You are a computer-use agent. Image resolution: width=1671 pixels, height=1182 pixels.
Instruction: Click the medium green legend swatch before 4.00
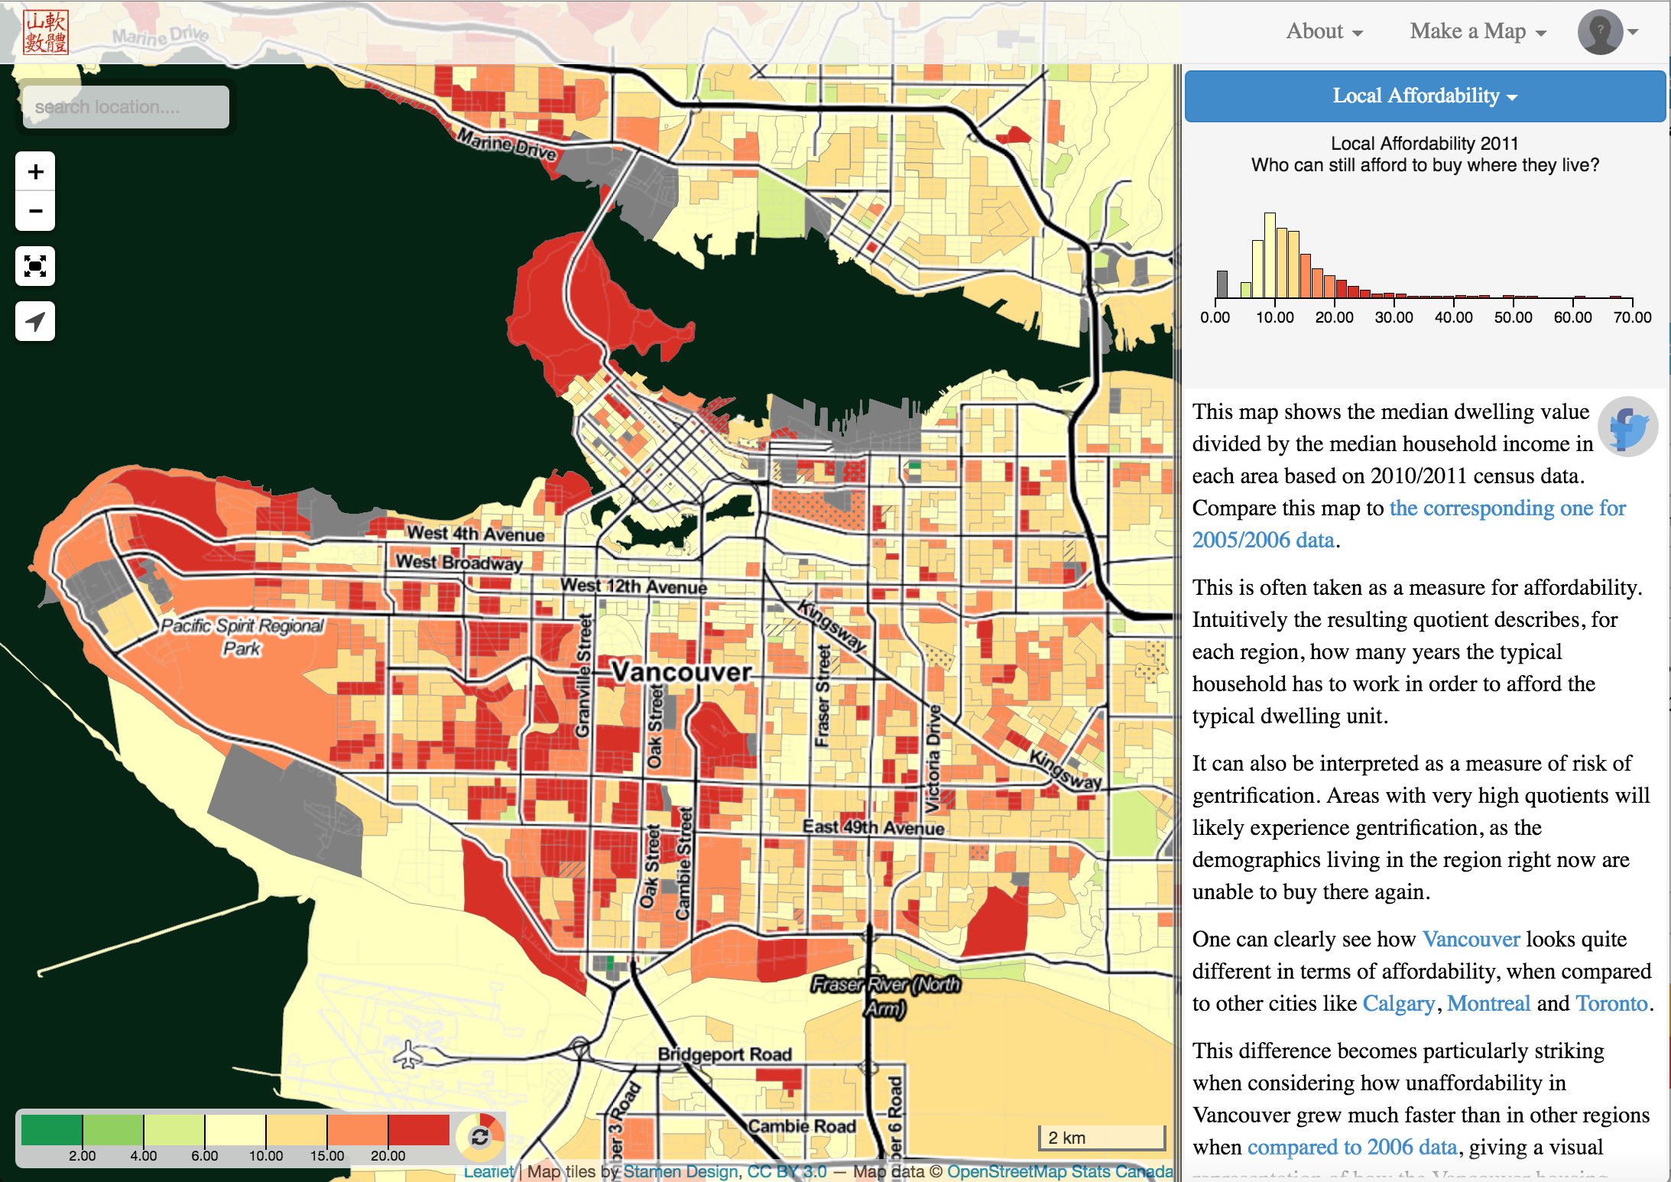(x=112, y=1130)
